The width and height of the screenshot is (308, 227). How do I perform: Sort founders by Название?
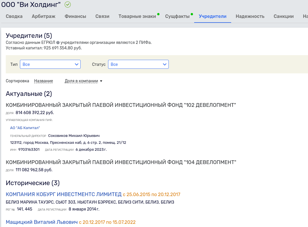click(44, 81)
